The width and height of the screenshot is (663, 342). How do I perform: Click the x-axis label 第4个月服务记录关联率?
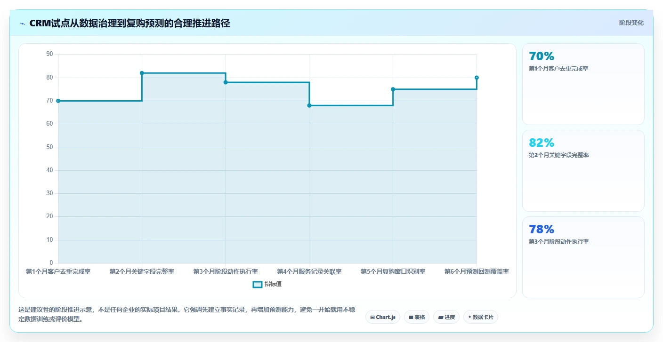pyautogui.click(x=309, y=271)
